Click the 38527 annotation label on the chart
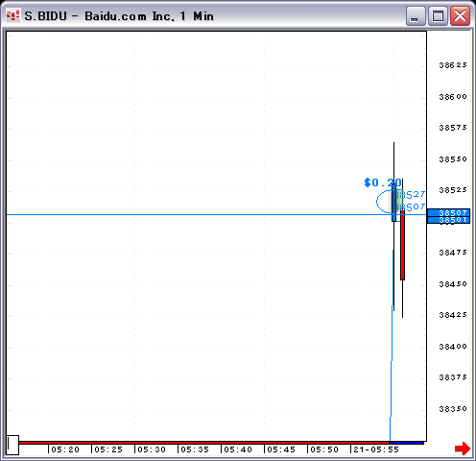This screenshot has width=476, height=461. [x=410, y=194]
